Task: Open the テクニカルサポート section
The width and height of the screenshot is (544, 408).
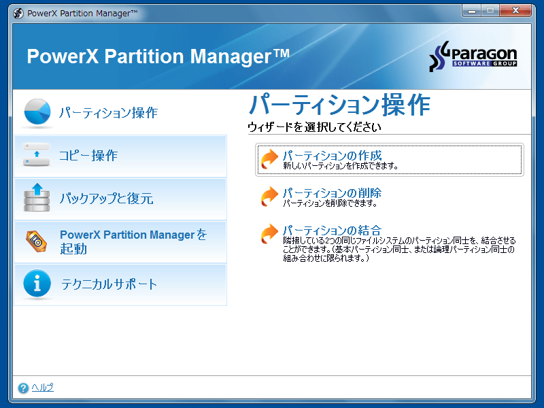Action: click(120, 285)
